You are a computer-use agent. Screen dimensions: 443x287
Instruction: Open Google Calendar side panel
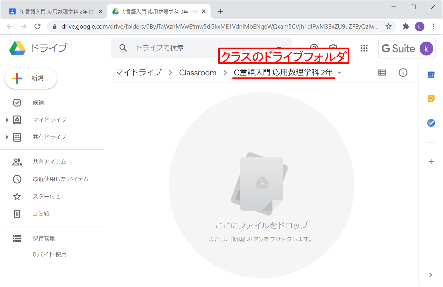point(431,75)
